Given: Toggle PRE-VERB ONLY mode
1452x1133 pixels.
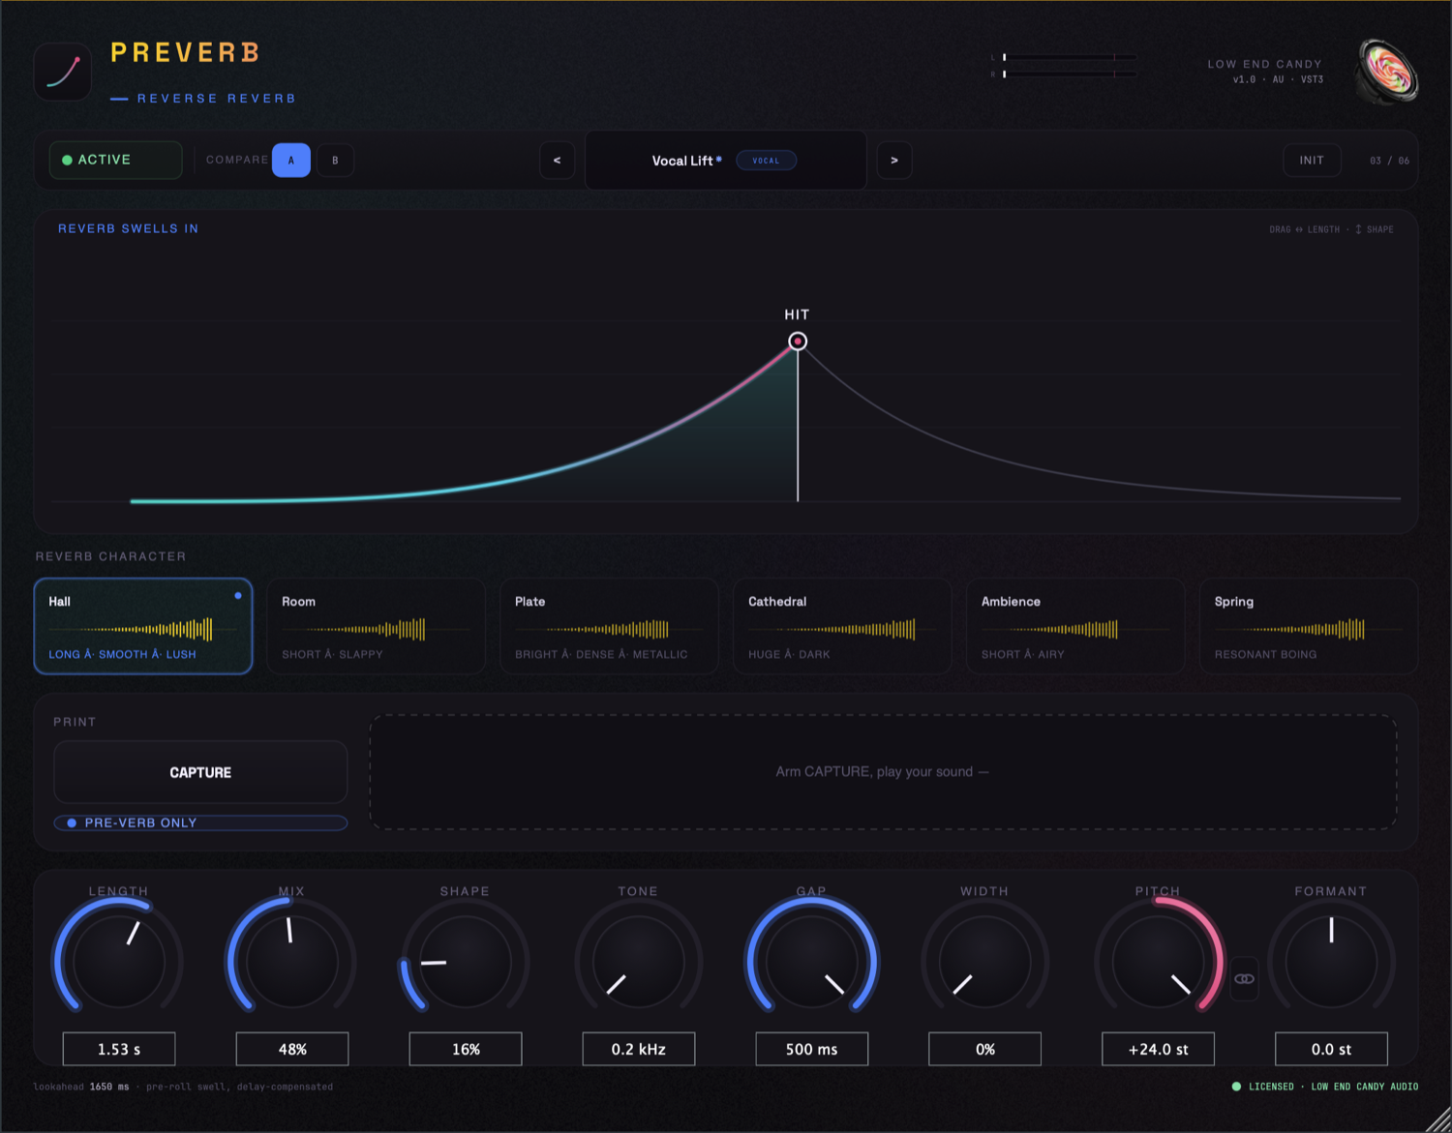Looking at the screenshot, I should [200, 822].
